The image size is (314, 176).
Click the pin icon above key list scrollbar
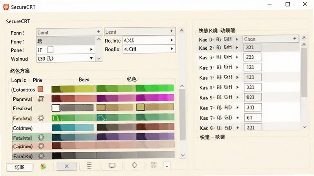304,38
